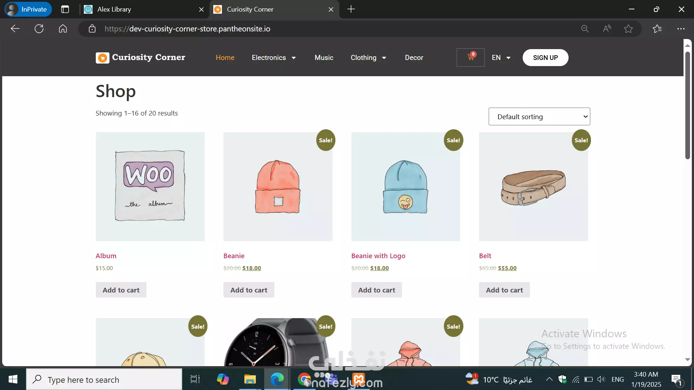Open the browser home page
The height and width of the screenshot is (390, 694).
click(63, 29)
